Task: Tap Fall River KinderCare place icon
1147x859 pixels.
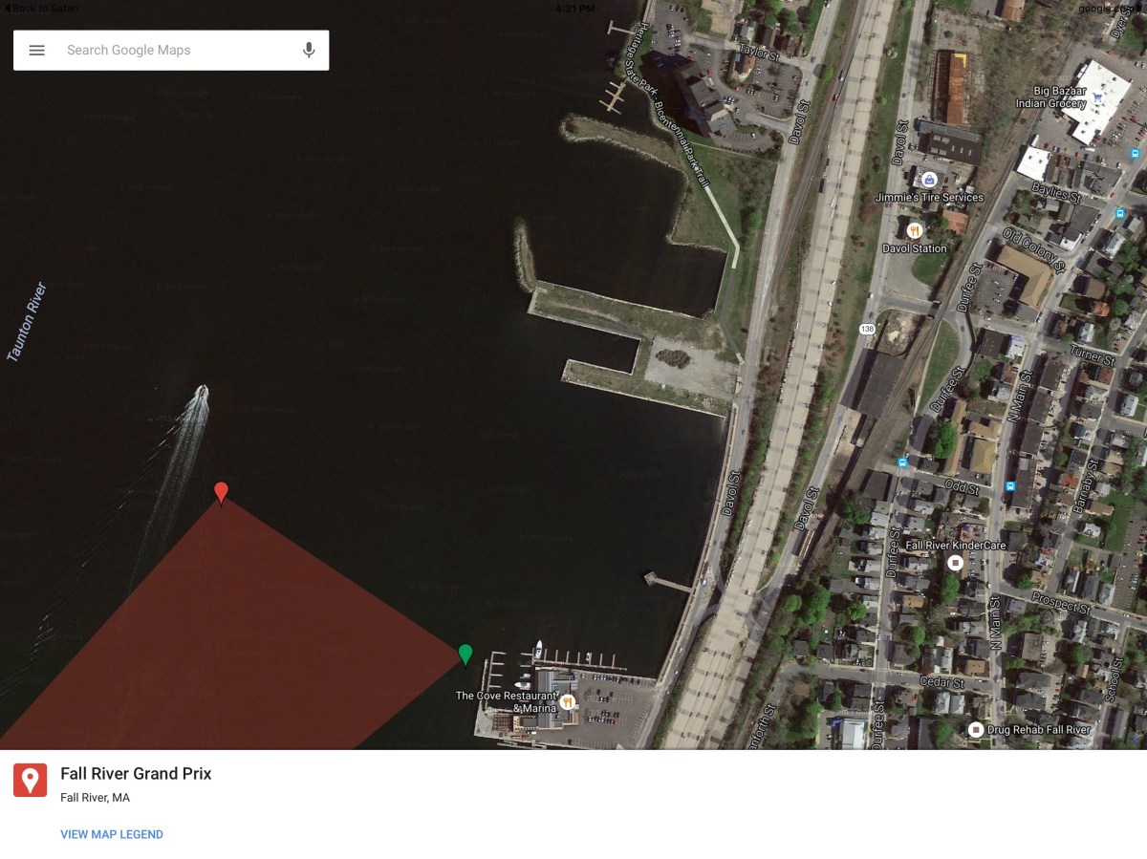Action: pyautogui.click(x=954, y=563)
